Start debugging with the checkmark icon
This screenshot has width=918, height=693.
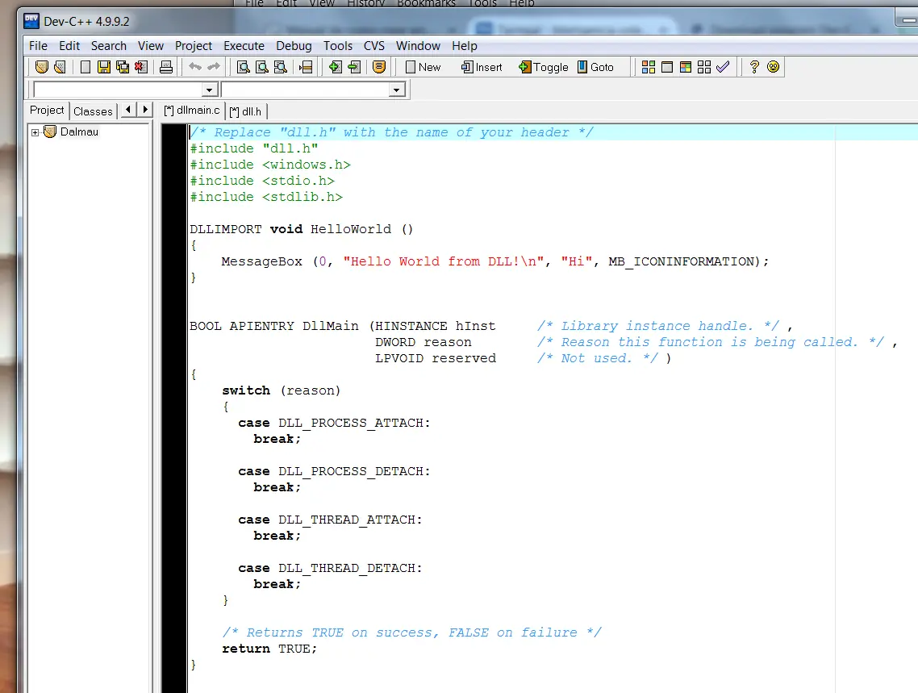pyautogui.click(x=723, y=67)
